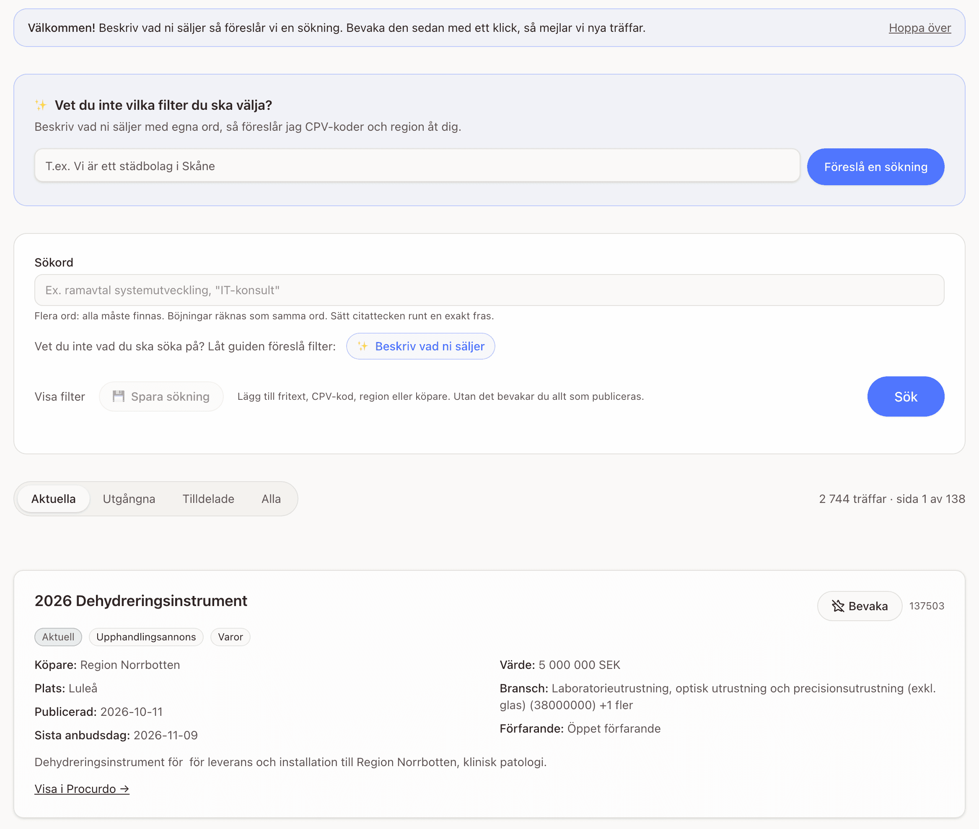
Task: Click procedure 'Öppet förfarande'
Action: pyautogui.click(x=614, y=728)
